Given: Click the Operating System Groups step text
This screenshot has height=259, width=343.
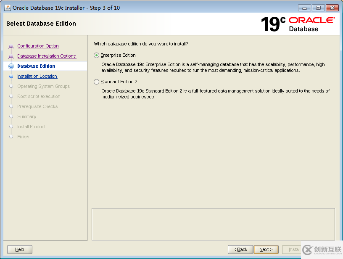Looking at the screenshot, I should [44, 86].
